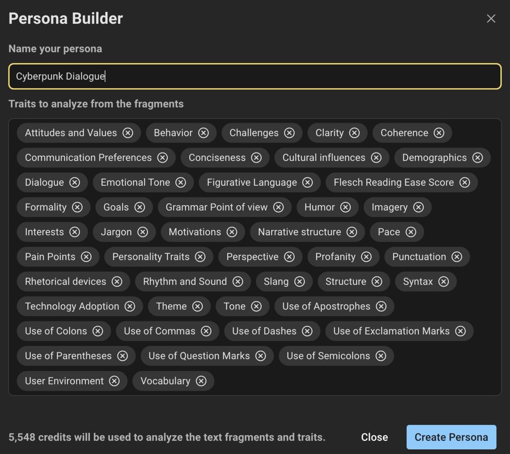Remove the Emotional Tone trait
The height and width of the screenshot is (454, 510).
pos(180,182)
